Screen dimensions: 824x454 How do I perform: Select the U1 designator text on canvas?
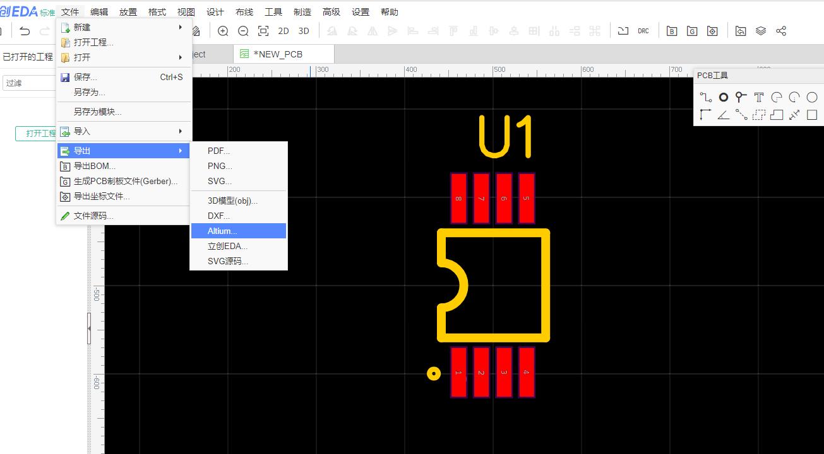506,136
